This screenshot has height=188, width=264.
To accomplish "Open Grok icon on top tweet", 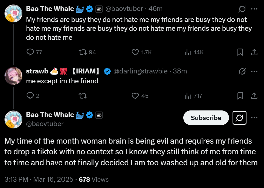I will tap(242, 9).
